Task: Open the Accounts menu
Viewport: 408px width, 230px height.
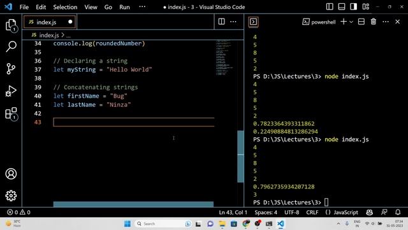Action: (11, 174)
